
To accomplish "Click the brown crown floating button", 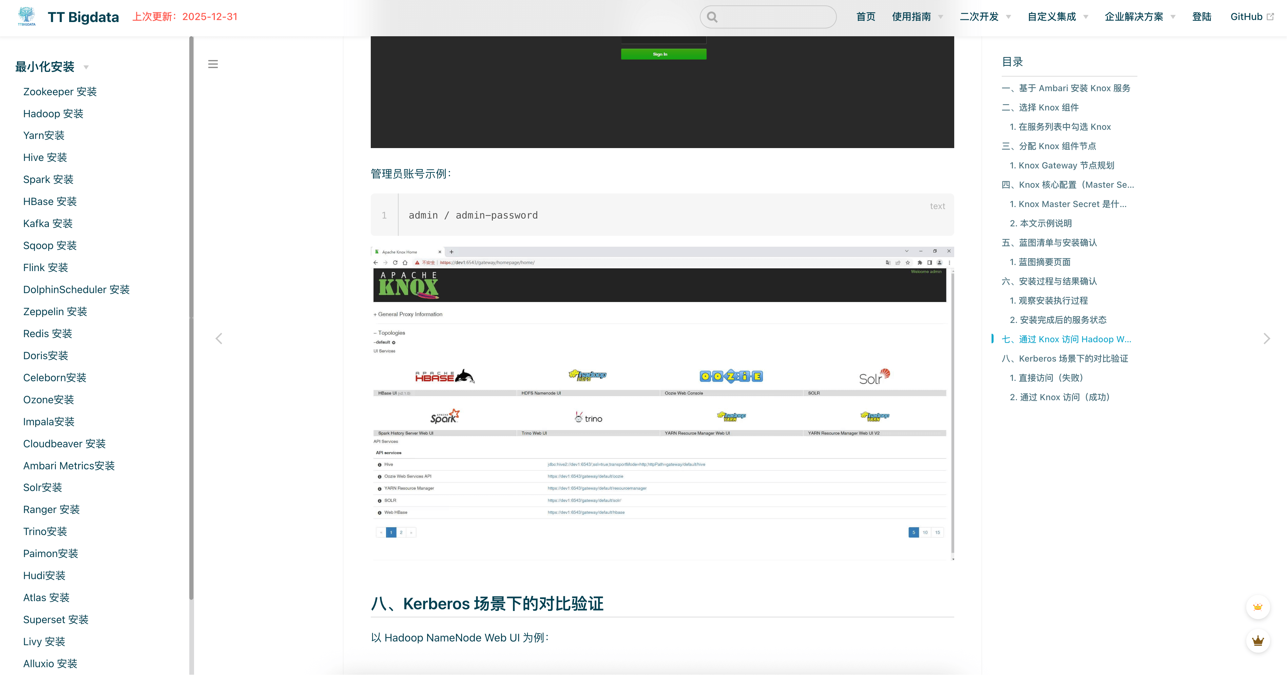I will coord(1257,640).
